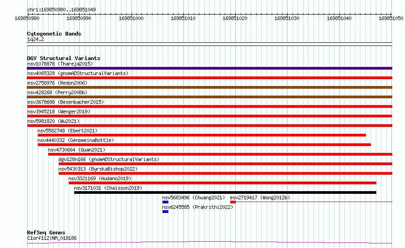
Task: Select the purple nsv1078878 variant bar
Action: (209, 68)
